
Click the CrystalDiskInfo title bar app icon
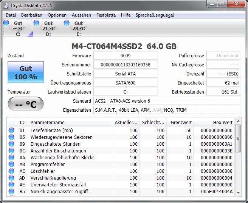(x=6, y=6)
